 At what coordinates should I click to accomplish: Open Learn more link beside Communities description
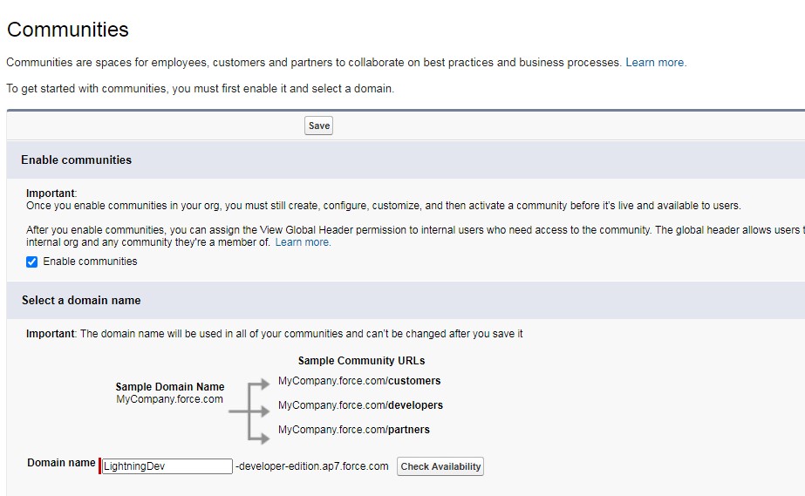coord(655,63)
